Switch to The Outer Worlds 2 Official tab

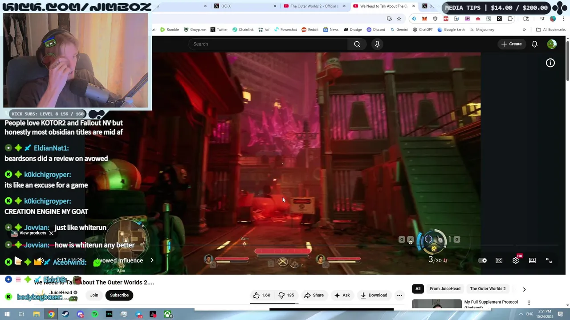[x=314, y=6]
